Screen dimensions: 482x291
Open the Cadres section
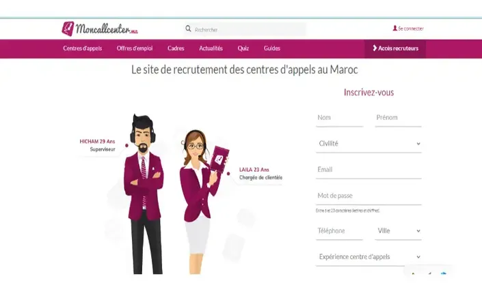[176, 48]
